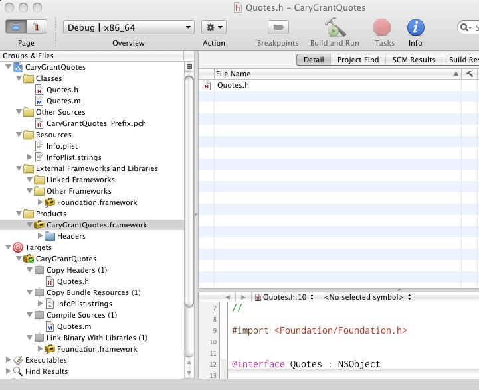Click the Resources folder icon
The width and height of the screenshot is (479, 390).
29,135
